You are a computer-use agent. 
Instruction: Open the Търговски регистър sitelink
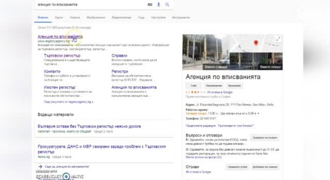coord(62,55)
